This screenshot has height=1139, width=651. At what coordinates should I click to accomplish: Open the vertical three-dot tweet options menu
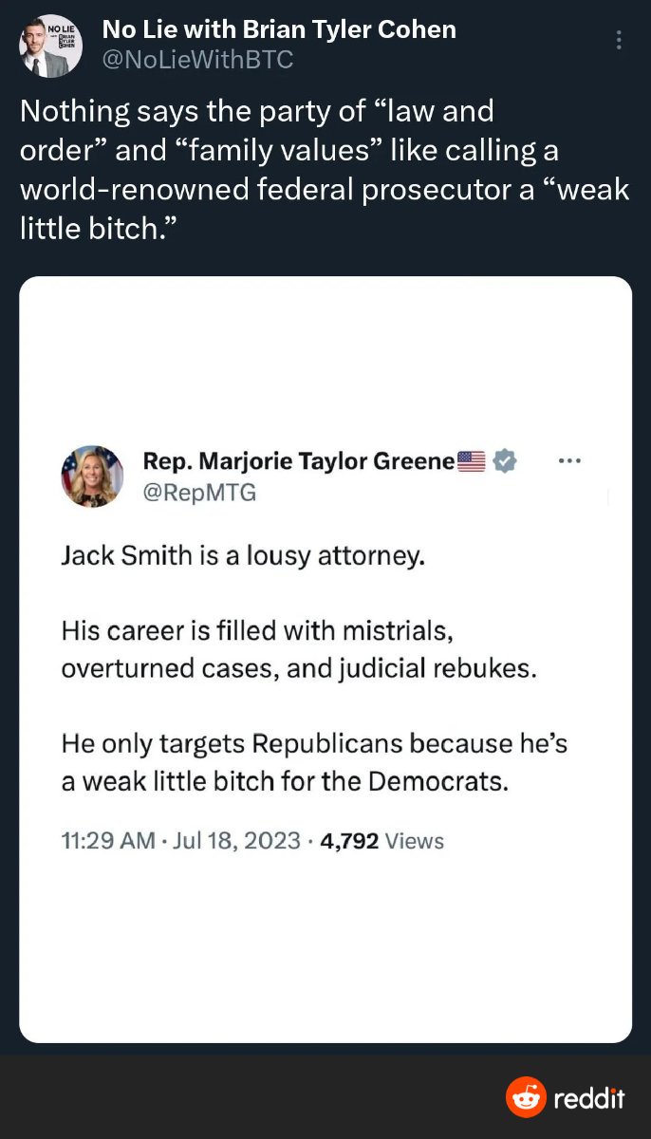pos(619,40)
